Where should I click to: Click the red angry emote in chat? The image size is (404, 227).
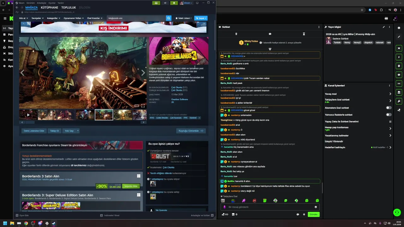click(x=254, y=201)
